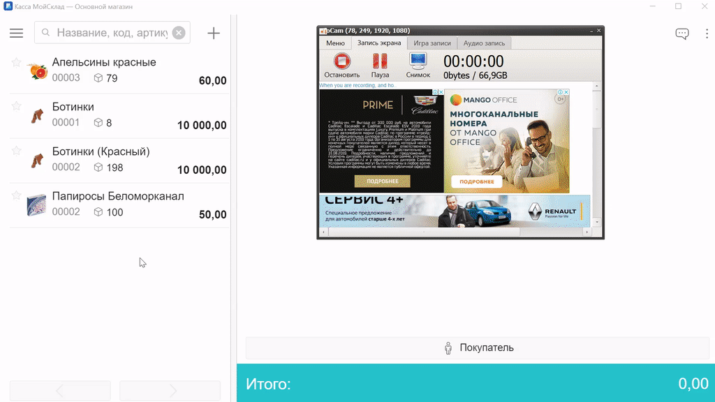Switch to the Игра записи tab
The image size is (715, 402).
[x=432, y=43]
